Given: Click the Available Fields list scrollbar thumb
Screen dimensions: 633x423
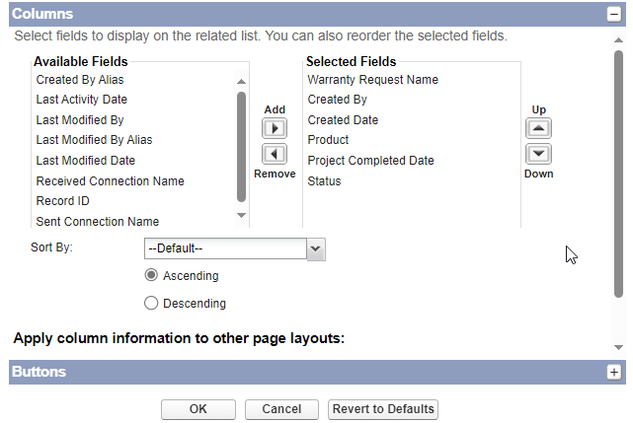Looking at the screenshot, I should click(241, 147).
